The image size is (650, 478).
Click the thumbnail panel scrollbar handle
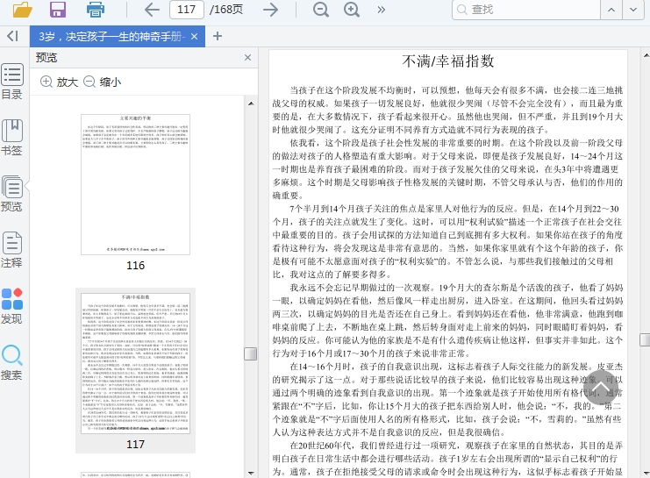tap(251, 353)
